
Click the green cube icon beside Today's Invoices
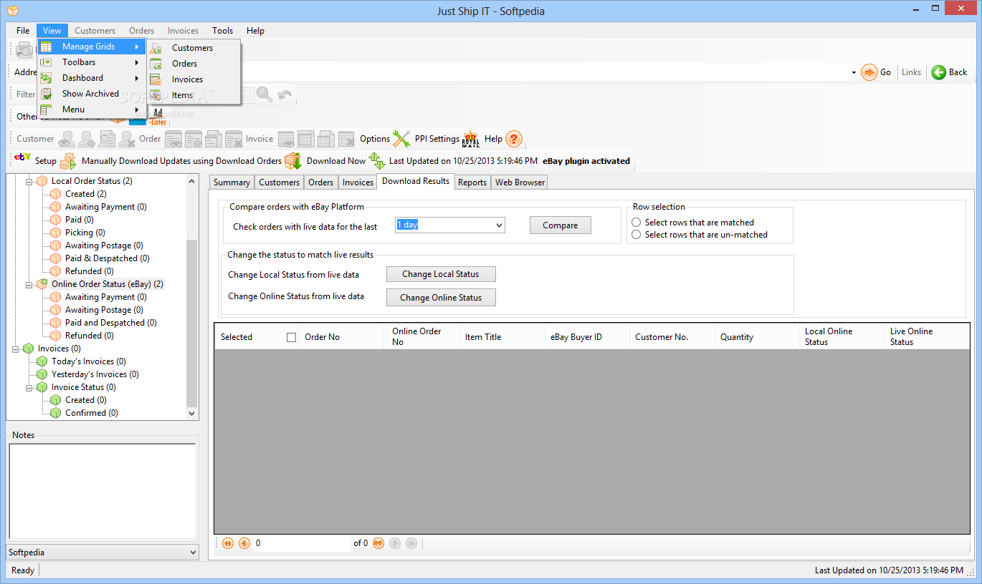(x=42, y=361)
